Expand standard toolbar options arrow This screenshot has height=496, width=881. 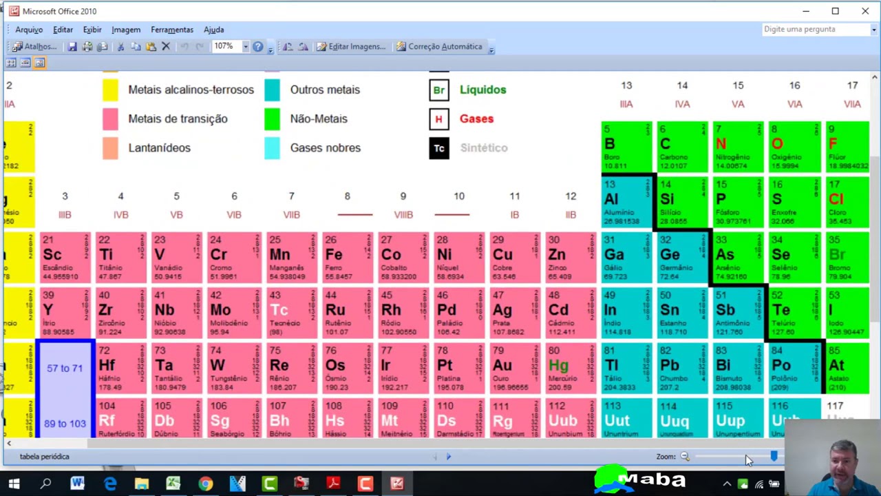point(270,48)
